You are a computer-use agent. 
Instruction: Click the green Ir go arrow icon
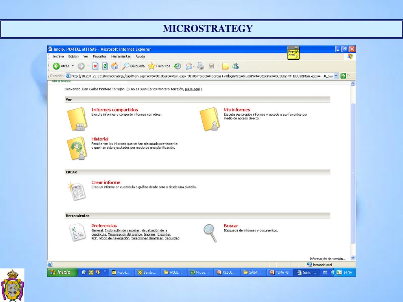pyautogui.click(x=343, y=76)
